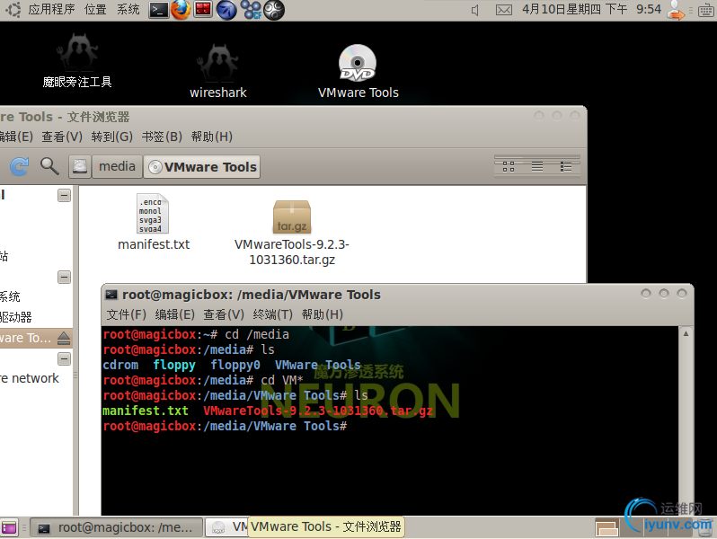Click the date and time clock
The width and height of the screenshot is (717, 539).
coord(592,10)
